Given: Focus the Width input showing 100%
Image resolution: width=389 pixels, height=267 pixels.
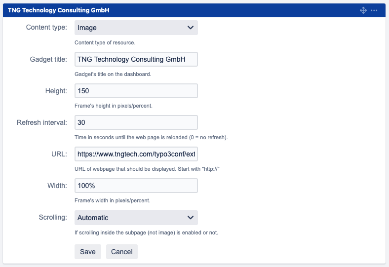Looking at the screenshot, I should click(136, 186).
